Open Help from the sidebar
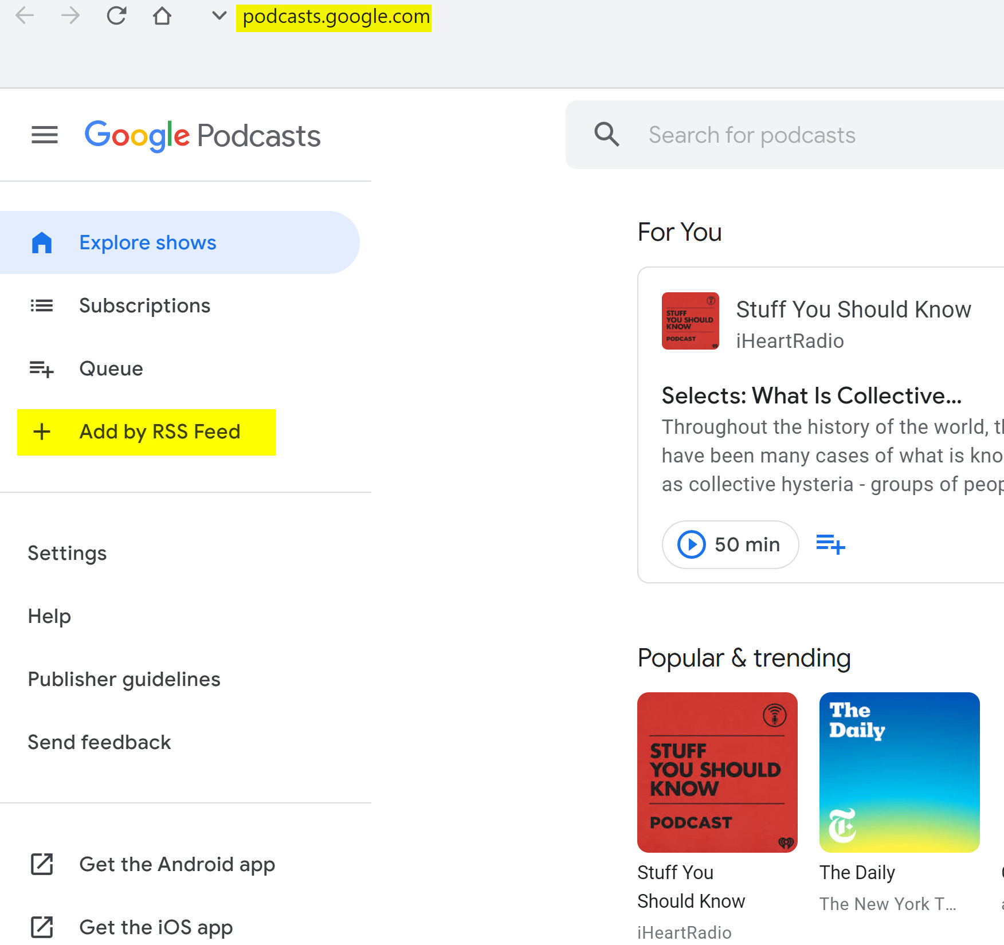 click(49, 616)
